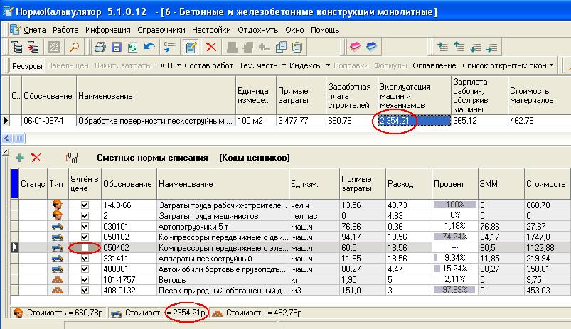Click the blue undo arrow icon
The height and width of the screenshot is (329, 571).
(x=149, y=48)
